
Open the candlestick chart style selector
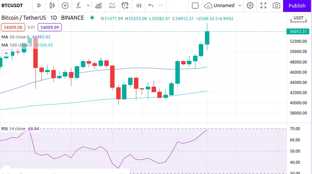[52, 5]
